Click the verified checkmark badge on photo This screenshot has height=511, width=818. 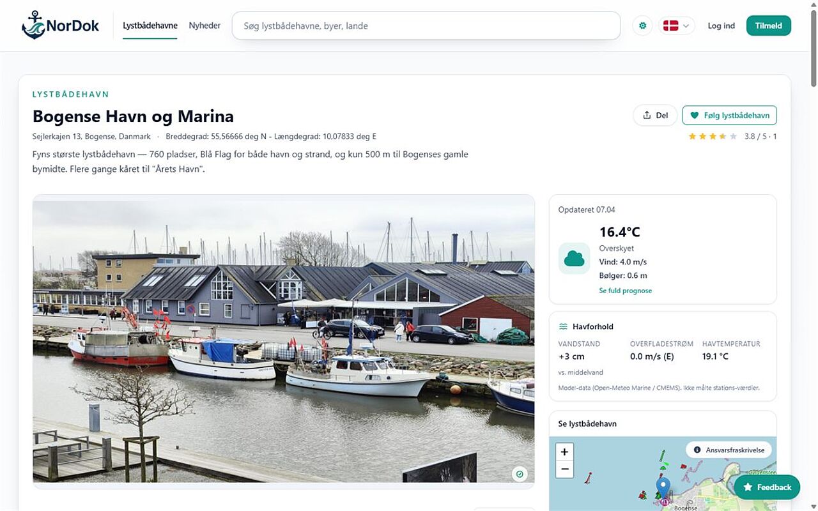(x=520, y=474)
